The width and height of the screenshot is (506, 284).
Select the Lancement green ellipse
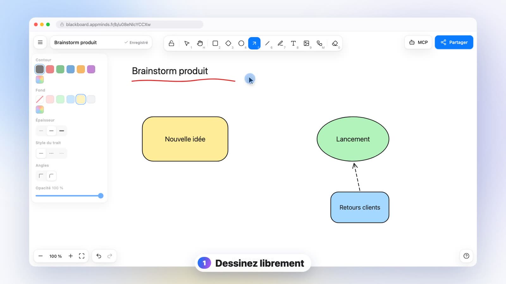pyautogui.click(x=353, y=139)
